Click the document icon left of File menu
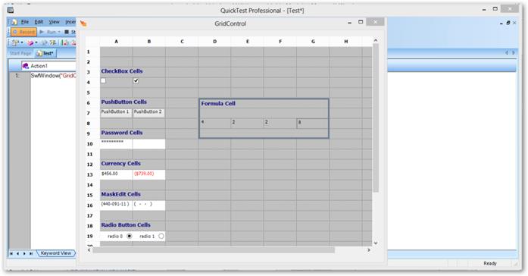The height and width of the screenshot is (276, 528). pos(14,22)
